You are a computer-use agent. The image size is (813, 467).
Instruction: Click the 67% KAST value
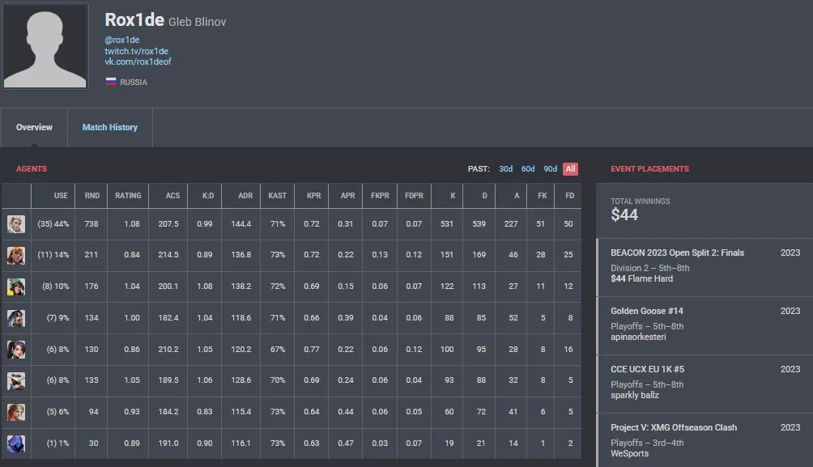click(x=278, y=350)
